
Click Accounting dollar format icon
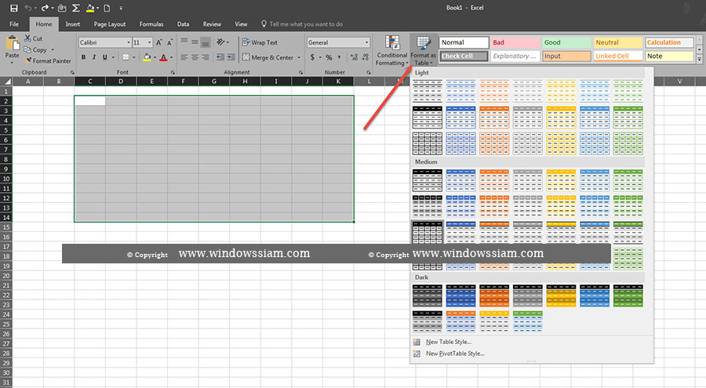[312, 57]
